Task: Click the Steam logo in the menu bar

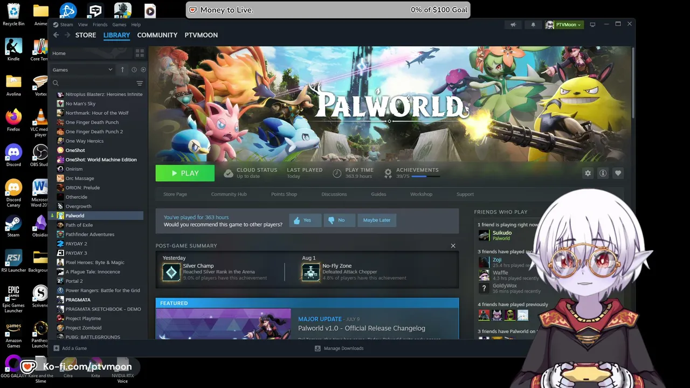Action: 56,25
